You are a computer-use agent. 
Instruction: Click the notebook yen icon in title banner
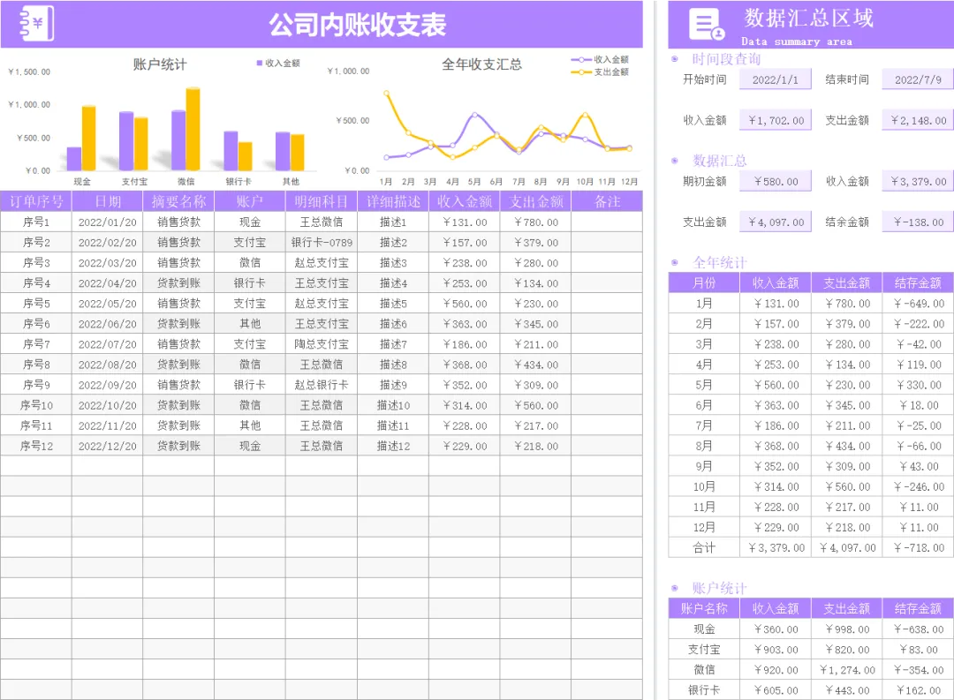pos(36,24)
